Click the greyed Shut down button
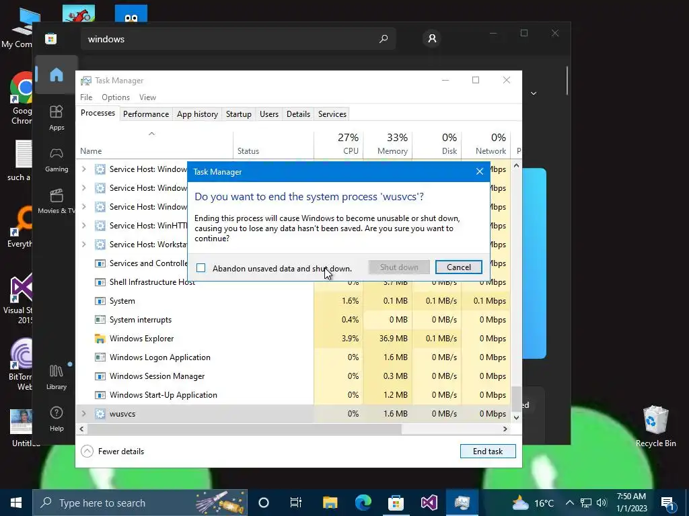 click(x=399, y=267)
